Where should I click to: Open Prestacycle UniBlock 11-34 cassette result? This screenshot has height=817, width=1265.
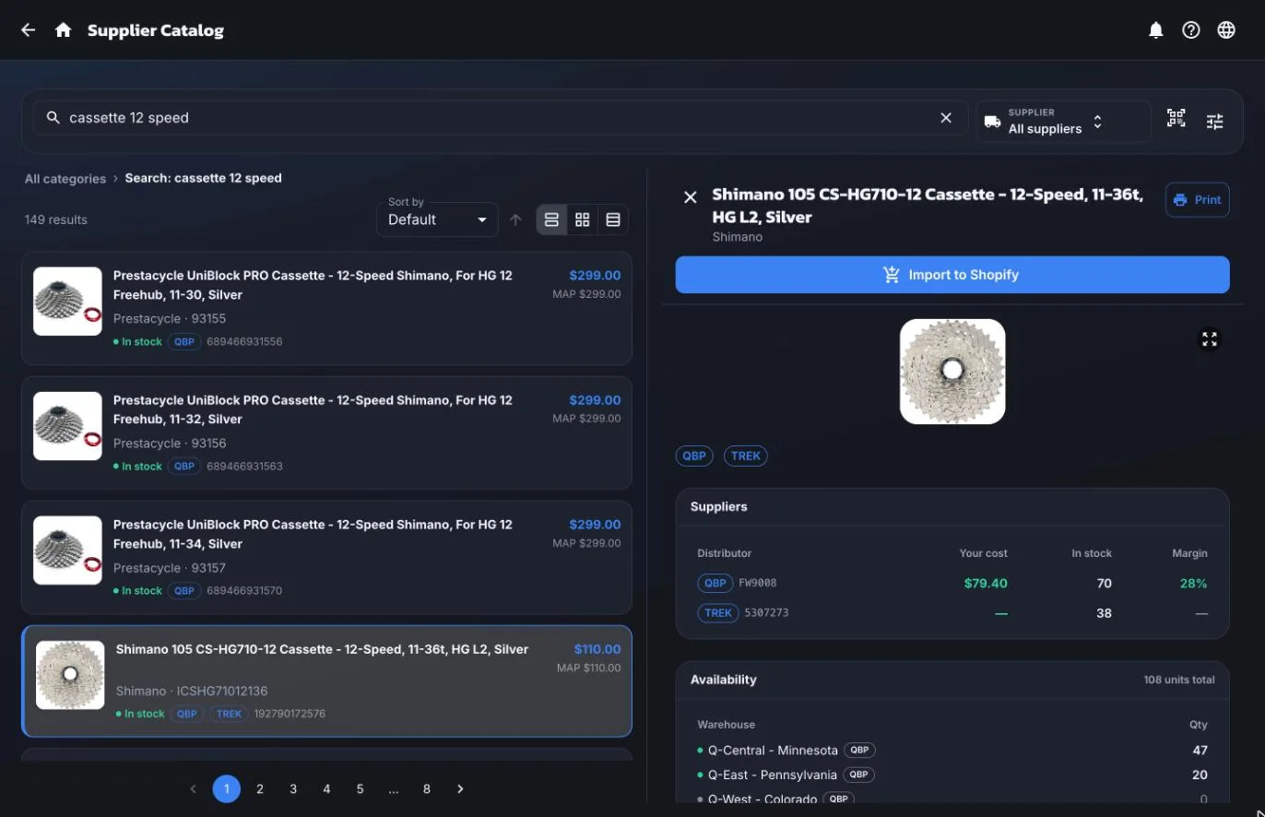(326, 557)
